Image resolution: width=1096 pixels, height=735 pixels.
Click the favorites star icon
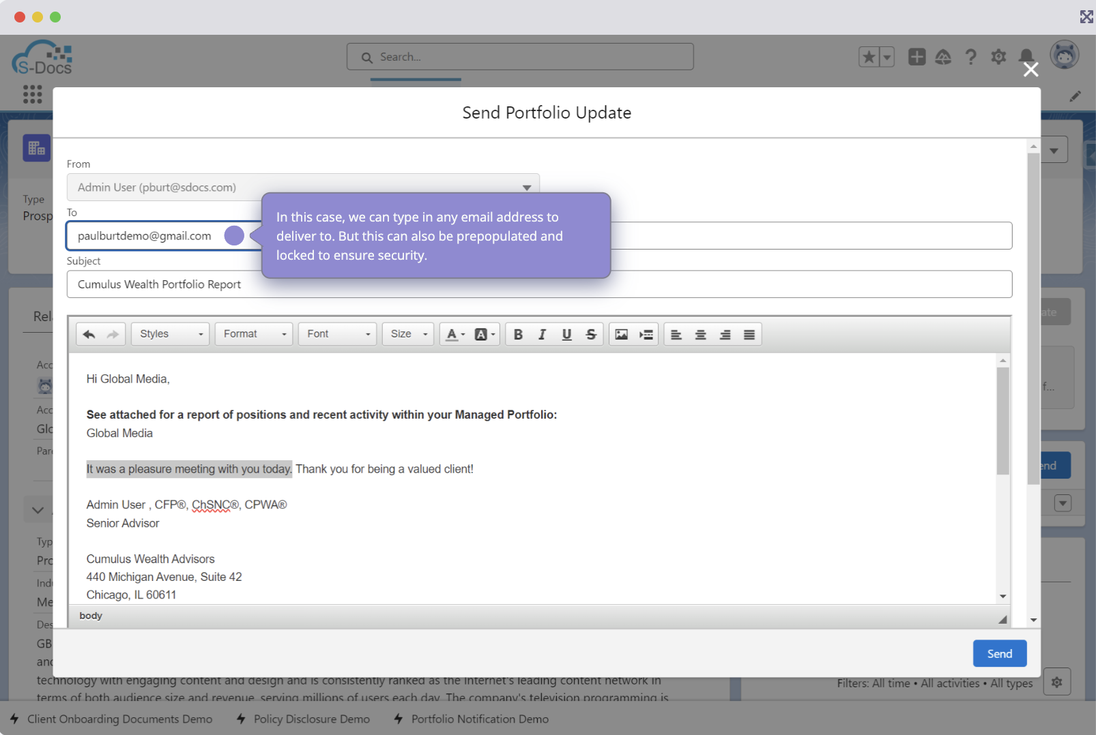tap(869, 57)
